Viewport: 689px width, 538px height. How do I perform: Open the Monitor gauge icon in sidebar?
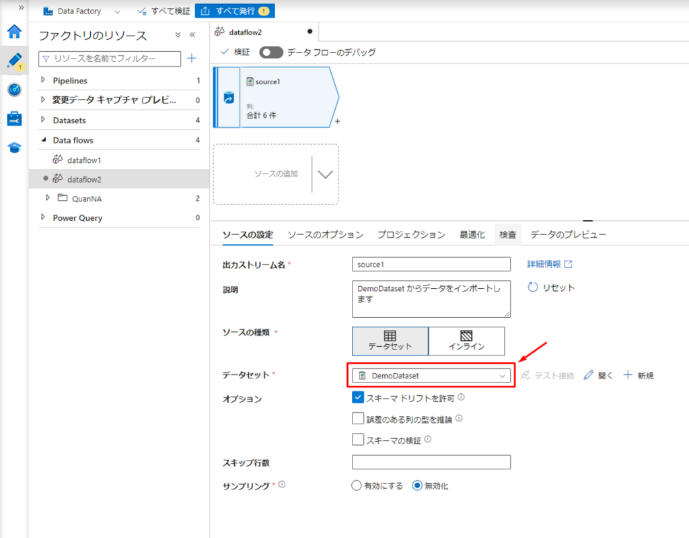click(14, 90)
